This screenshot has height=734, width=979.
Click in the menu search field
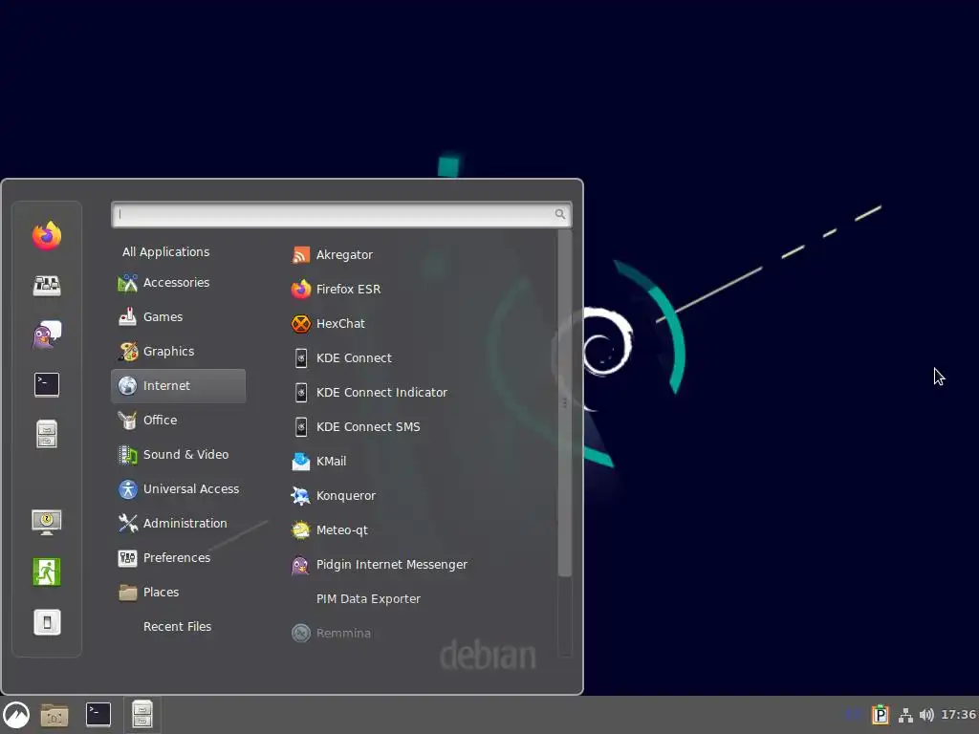tap(341, 214)
